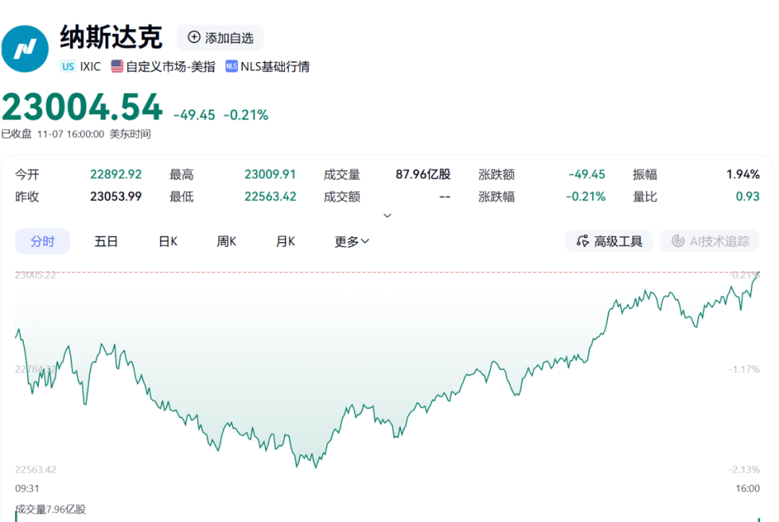Viewport: 779px width, 522px height.
Task: Switch to the 分时 chart tab
Action: click(43, 242)
